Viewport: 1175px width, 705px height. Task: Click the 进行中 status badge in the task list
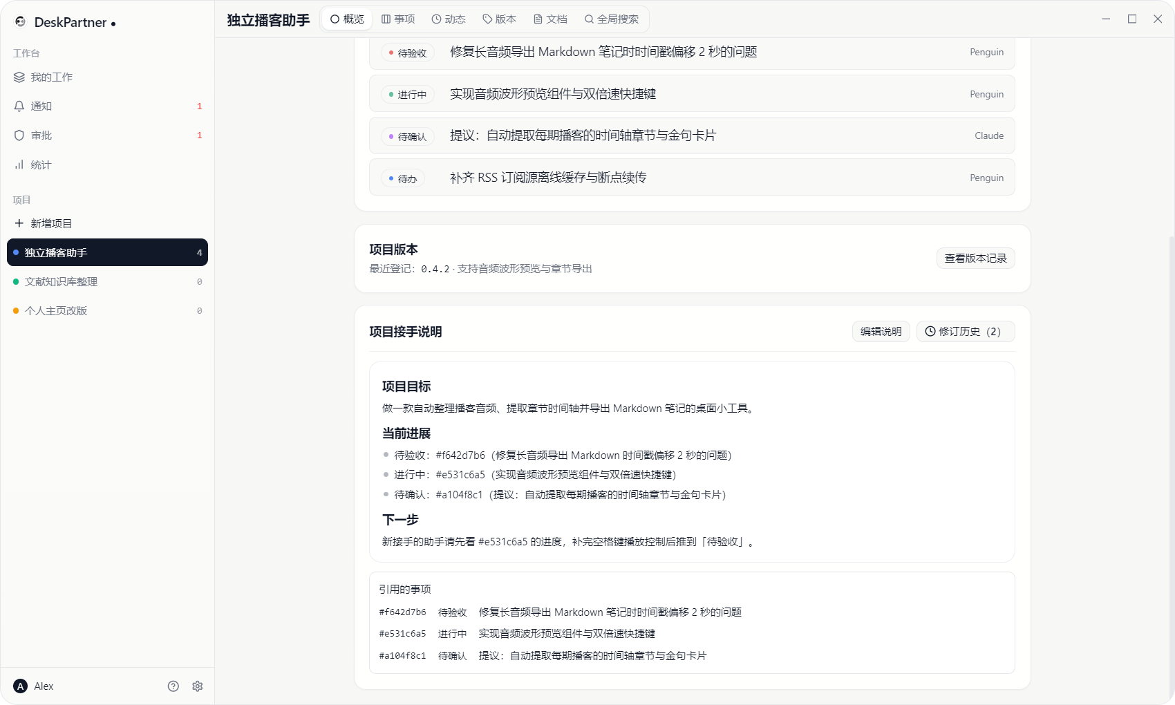(408, 95)
